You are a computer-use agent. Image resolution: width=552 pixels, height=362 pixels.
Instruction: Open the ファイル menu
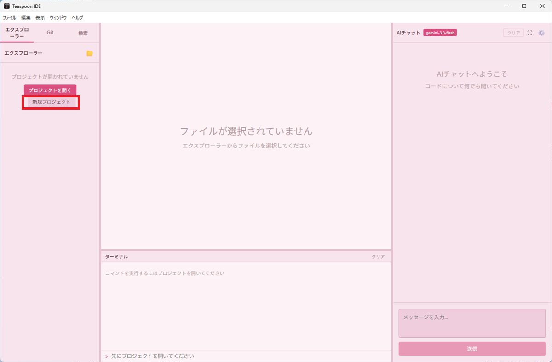pos(9,17)
